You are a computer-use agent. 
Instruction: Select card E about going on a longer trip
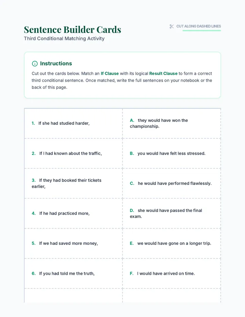tap(171, 244)
